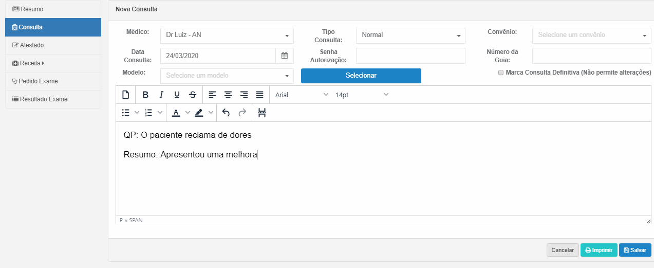Toggle italic text formatting

pos(161,95)
